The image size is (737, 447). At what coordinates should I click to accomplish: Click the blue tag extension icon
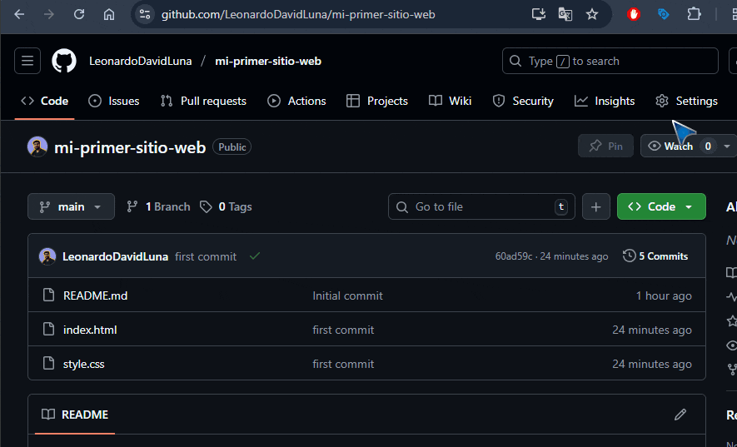pos(663,15)
